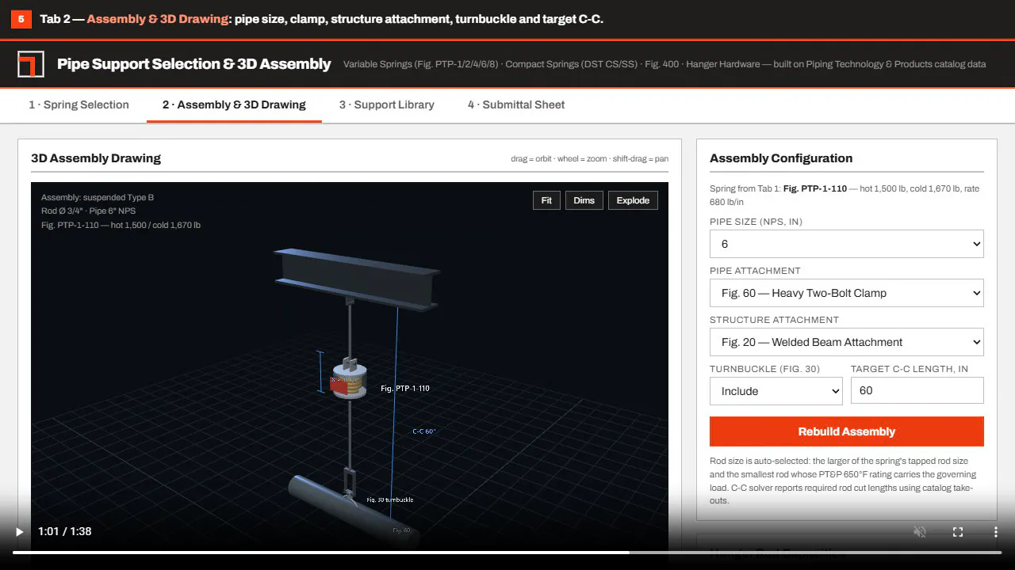The height and width of the screenshot is (570, 1015).
Task: Open the Pipe Size dropdown
Action: pyautogui.click(x=847, y=244)
